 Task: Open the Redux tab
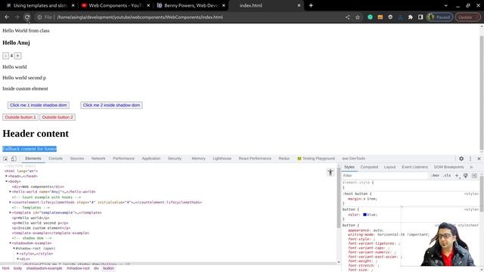(x=284, y=159)
